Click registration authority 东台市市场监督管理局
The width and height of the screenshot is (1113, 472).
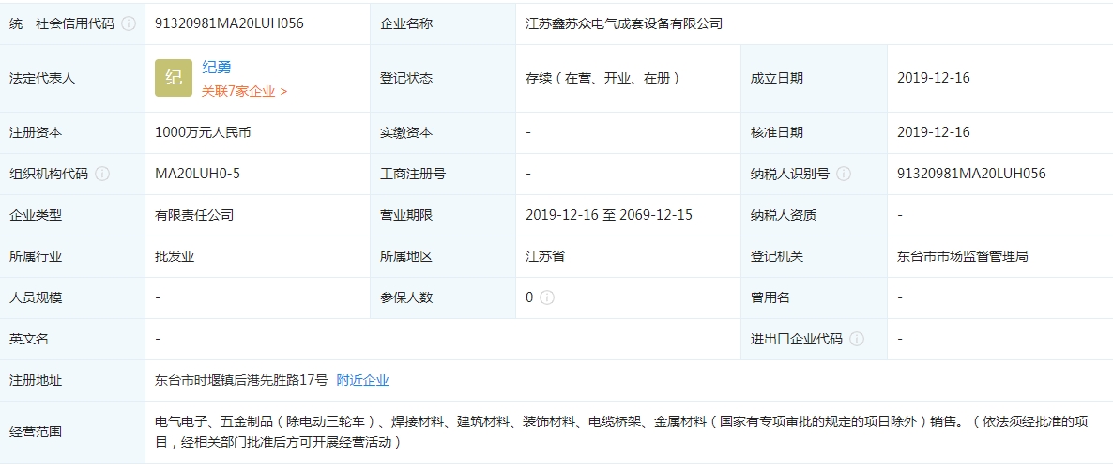click(962, 256)
